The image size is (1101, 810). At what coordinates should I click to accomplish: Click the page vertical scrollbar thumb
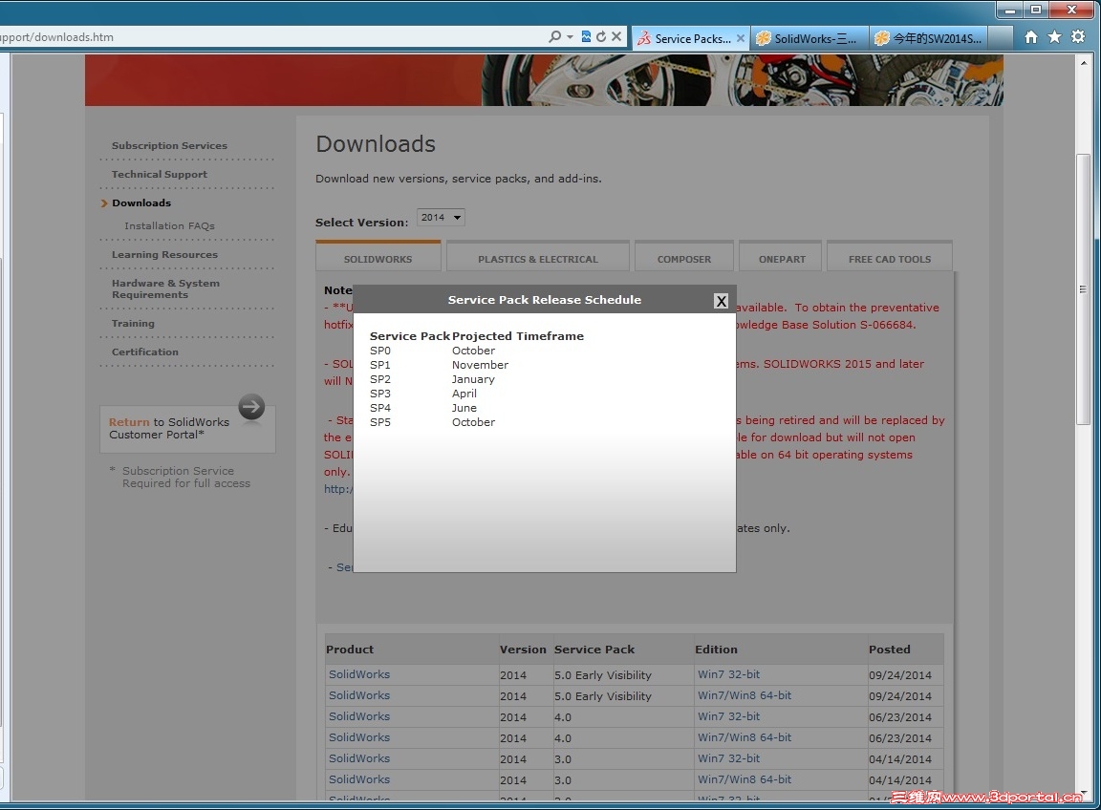1083,289
